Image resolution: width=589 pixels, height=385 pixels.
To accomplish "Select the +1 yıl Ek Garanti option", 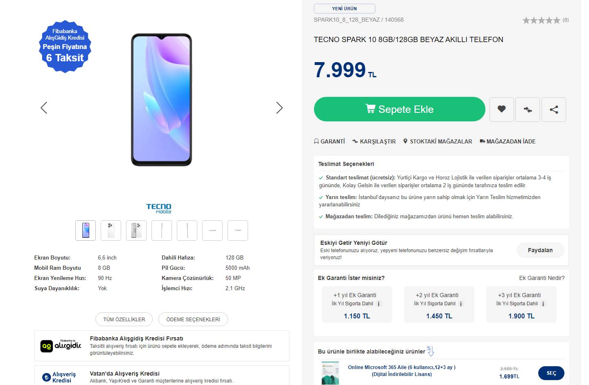I will point(357,305).
